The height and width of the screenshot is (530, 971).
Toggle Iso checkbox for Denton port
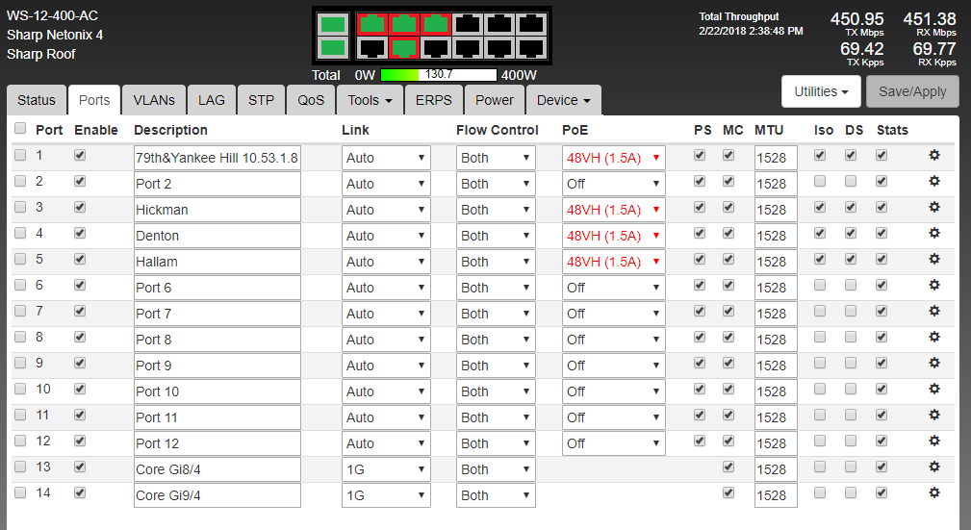pos(820,233)
